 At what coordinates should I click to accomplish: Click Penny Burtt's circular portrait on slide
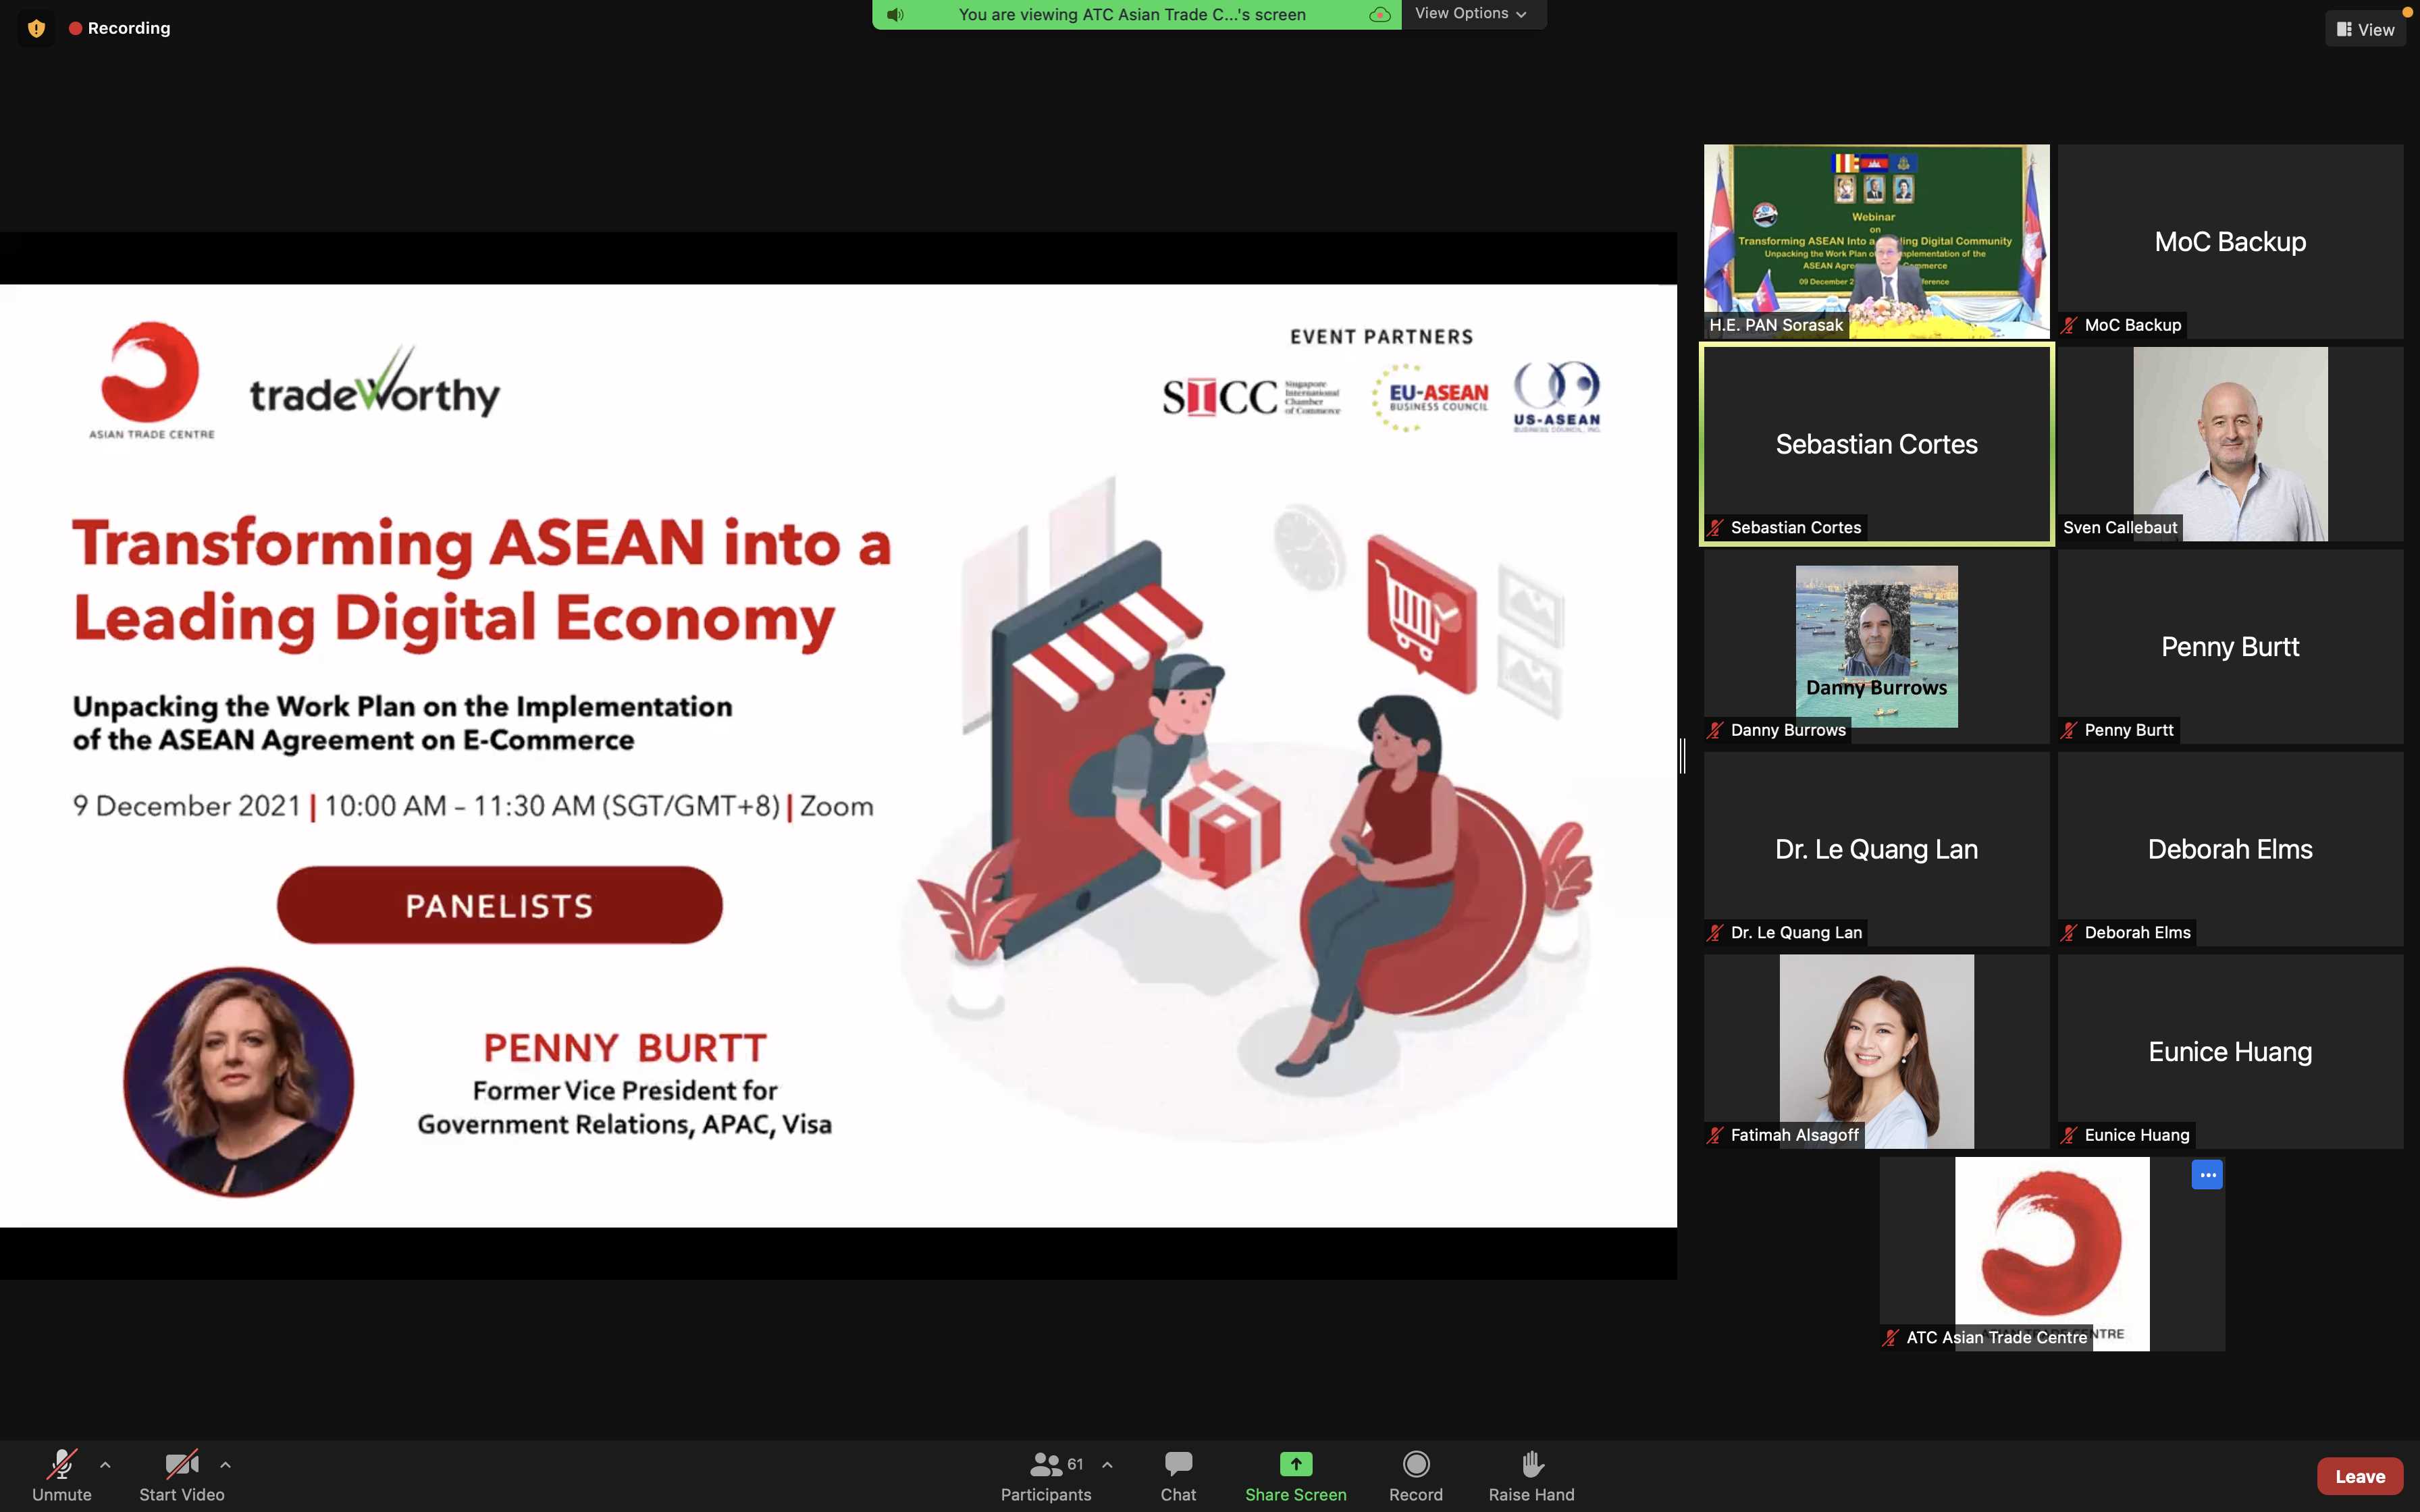238,1081
